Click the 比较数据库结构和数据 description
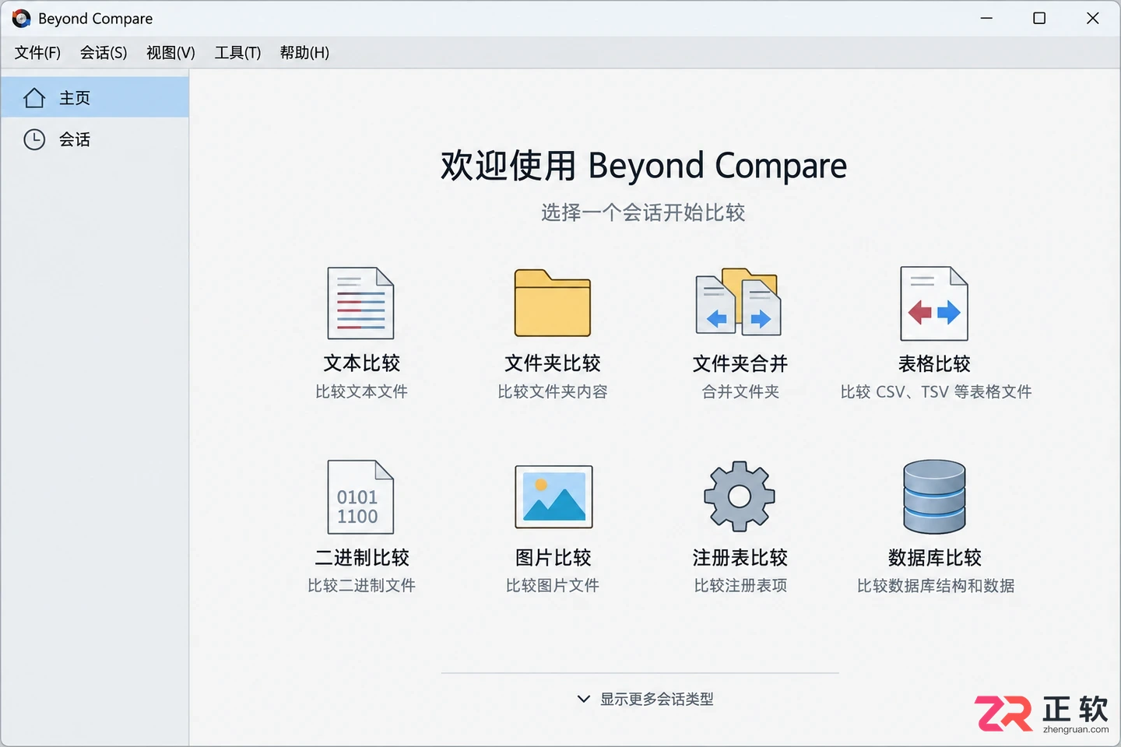 click(936, 585)
